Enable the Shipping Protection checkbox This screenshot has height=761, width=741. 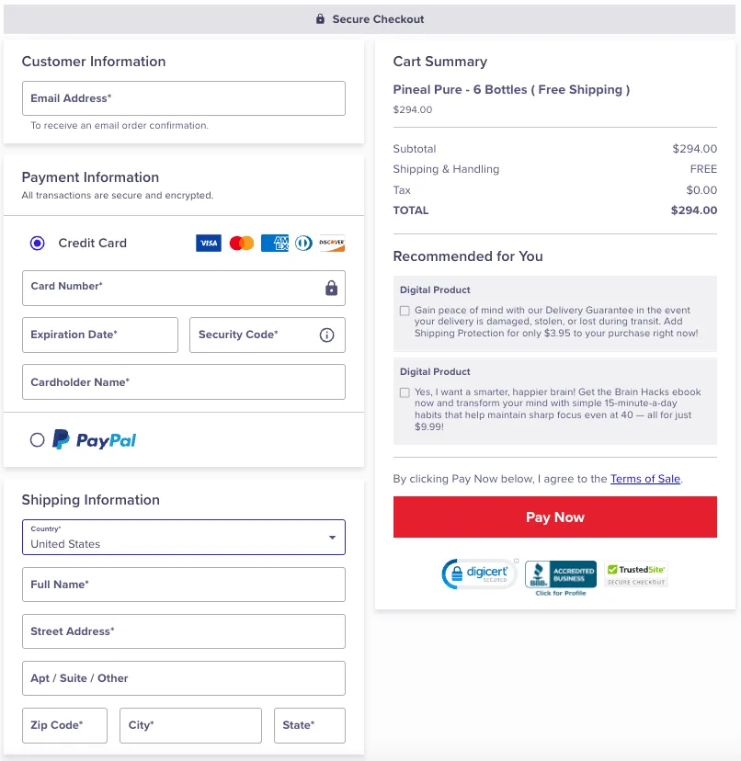click(405, 312)
